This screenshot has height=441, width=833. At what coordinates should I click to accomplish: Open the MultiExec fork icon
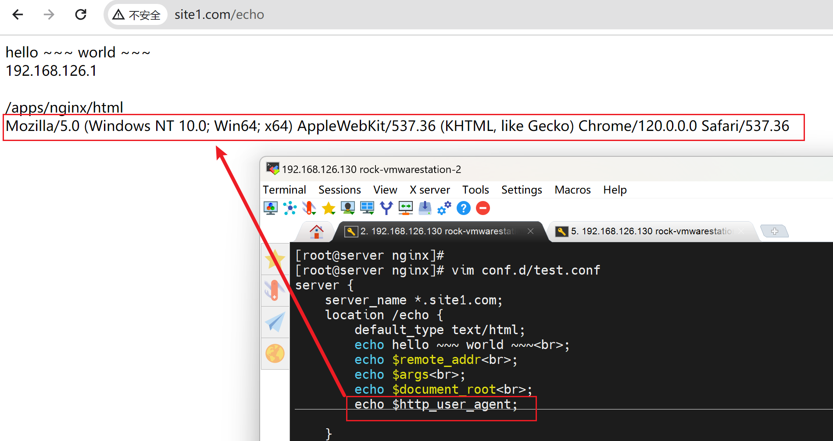[386, 208]
